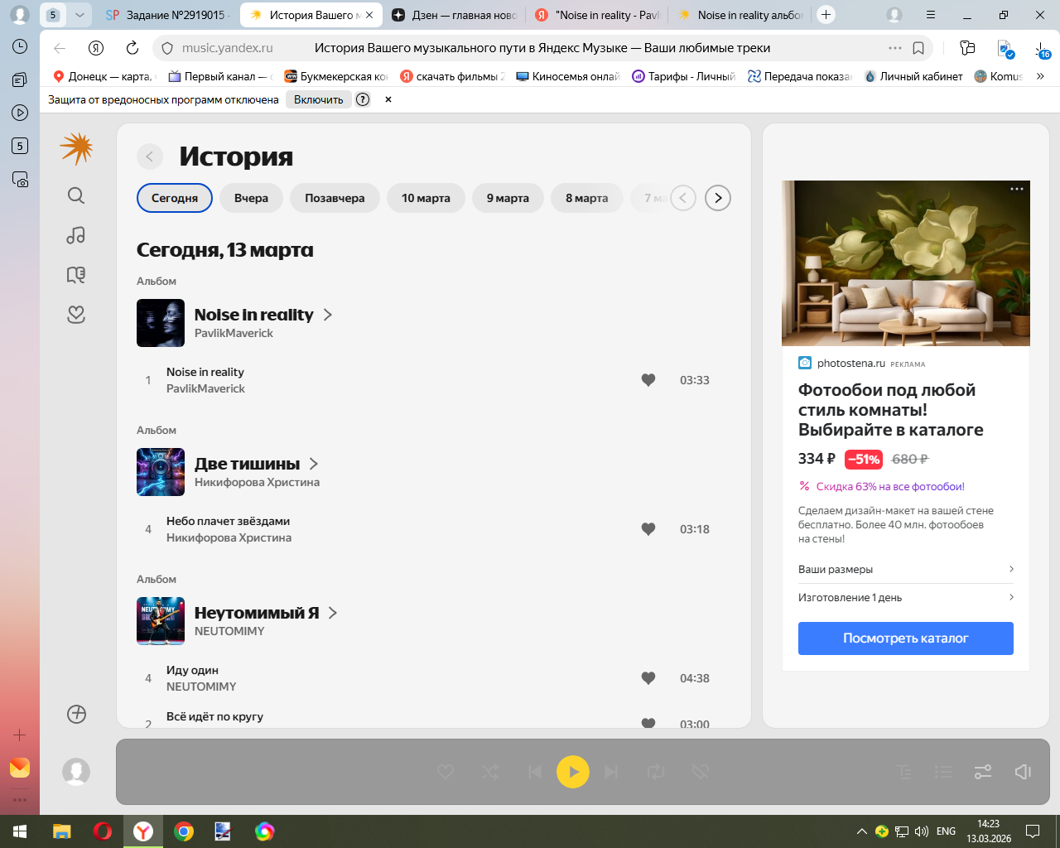1060x848 pixels.
Task: Skip to the previous track
Action: click(535, 772)
